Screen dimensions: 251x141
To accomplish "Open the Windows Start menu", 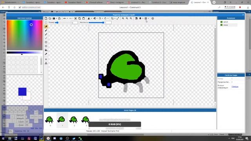I will coord(3,138).
